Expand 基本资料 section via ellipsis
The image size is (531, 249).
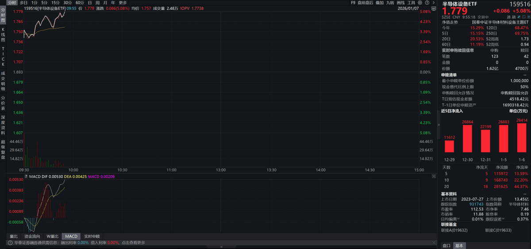tap(525, 193)
